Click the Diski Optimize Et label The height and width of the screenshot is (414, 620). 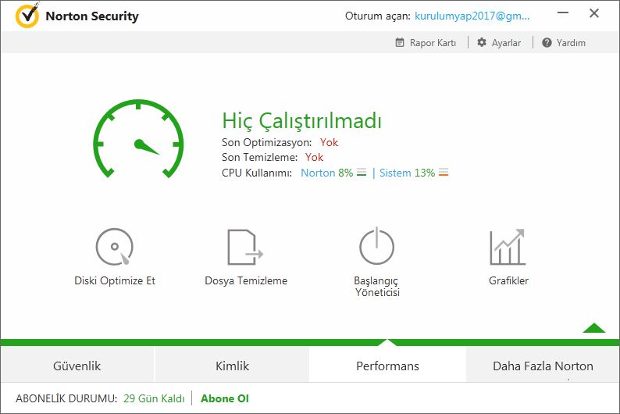point(115,280)
